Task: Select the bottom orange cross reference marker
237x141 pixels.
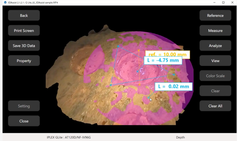Action: point(140,85)
